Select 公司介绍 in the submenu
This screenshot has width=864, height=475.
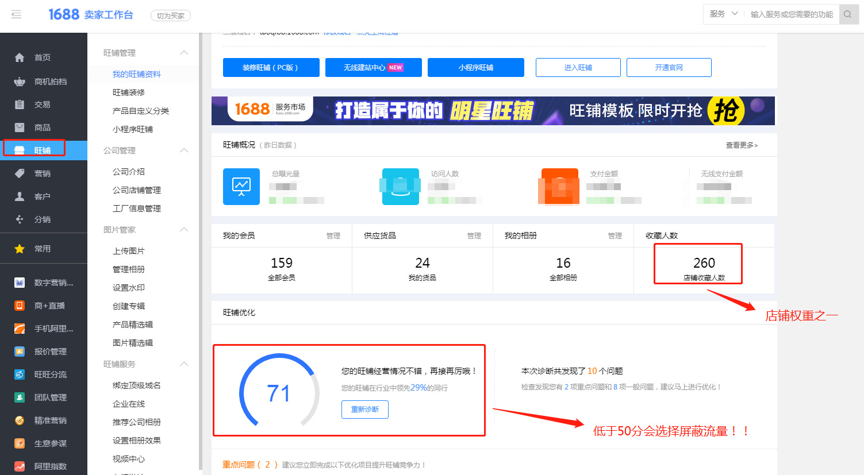pyautogui.click(x=129, y=172)
